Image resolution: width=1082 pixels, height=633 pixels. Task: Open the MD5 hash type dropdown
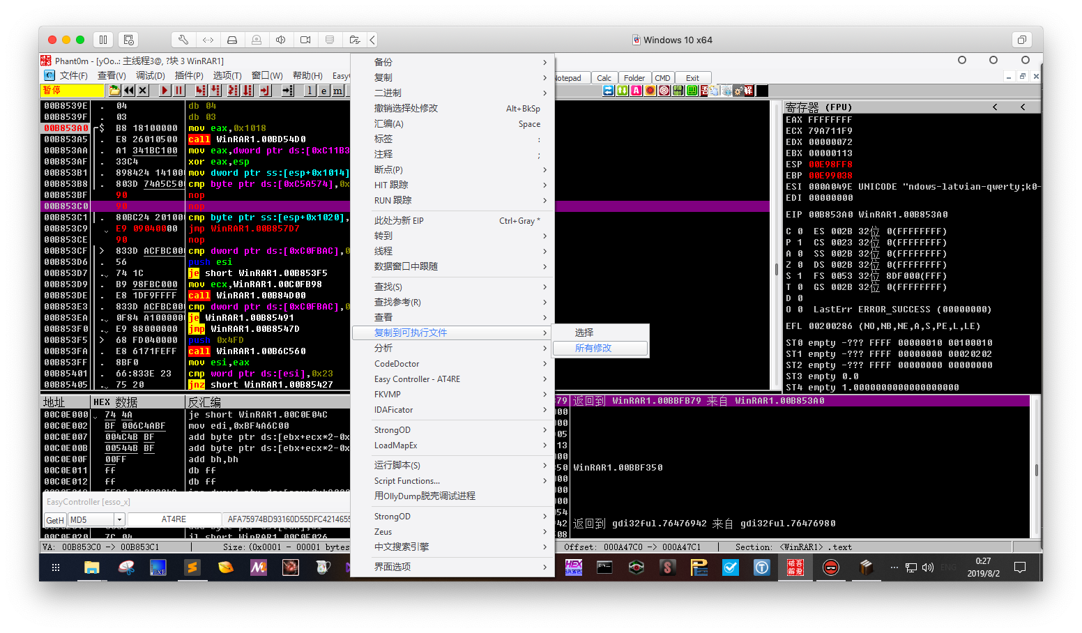click(x=119, y=519)
